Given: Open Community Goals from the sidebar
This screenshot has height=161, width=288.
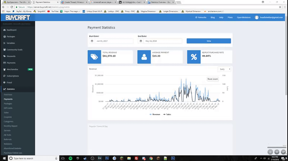Looking at the screenshot, I should coord(14,50).
